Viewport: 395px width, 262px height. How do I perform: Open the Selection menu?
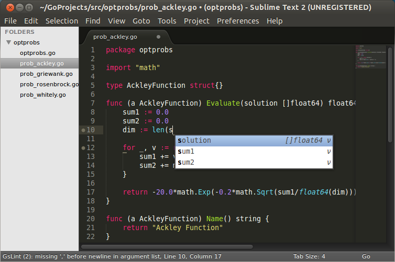tap(62, 21)
